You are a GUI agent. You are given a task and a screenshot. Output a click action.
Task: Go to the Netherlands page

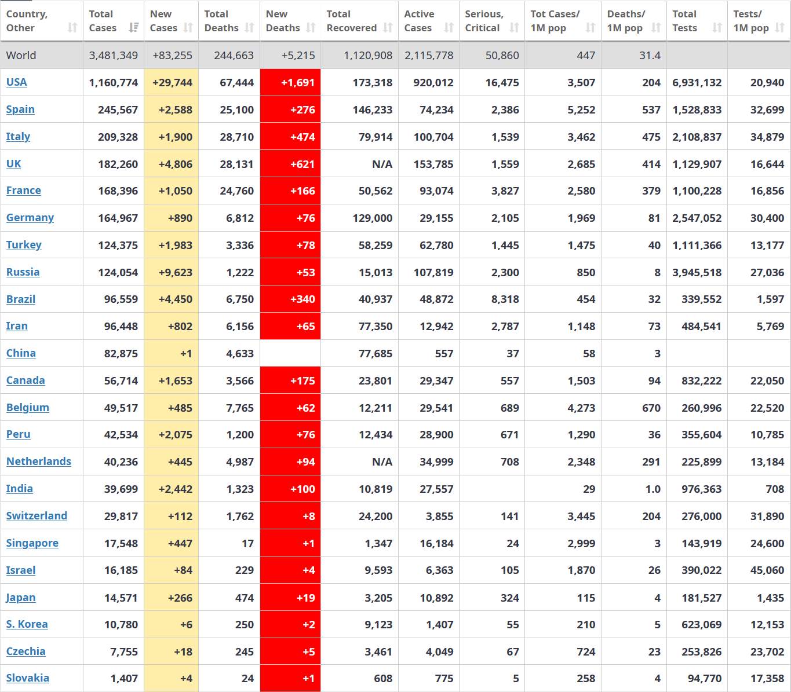pos(39,462)
